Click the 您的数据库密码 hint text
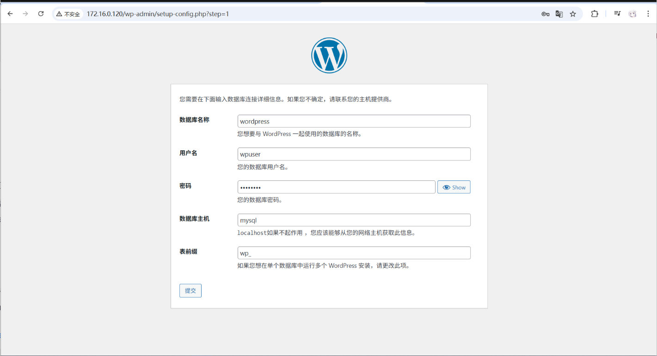Image resolution: width=657 pixels, height=356 pixels. click(x=260, y=200)
